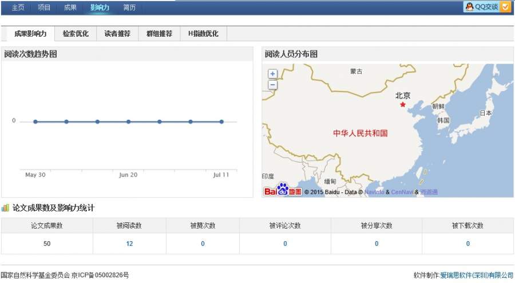Open the 爱瑞思软件(深圳)有限公司 footer link
This screenshot has width=515, height=283.
tap(477, 275)
